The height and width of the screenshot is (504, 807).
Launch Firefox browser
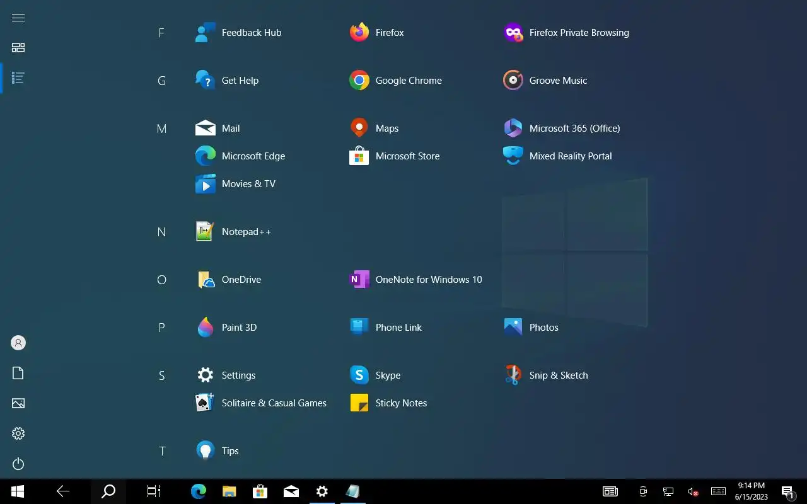click(x=376, y=33)
